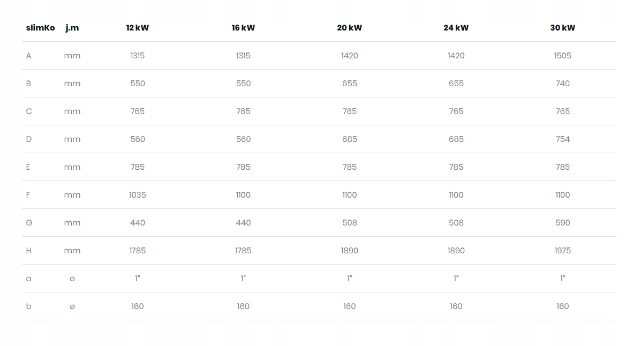Image resolution: width=633 pixels, height=346 pixels.
Task: Click the slimKo column header
Action: [x=40, y=28]
